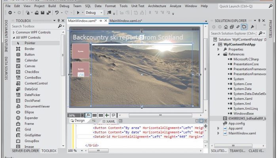277x158 pixels.
Task: Expand Common WPF Controls group
Action: click(x=13, y=32)
